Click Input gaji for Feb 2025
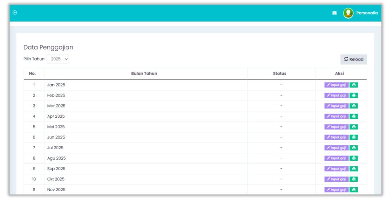This screenshot has height=200, width=391. pyautogui.click(x=336, y=96)
